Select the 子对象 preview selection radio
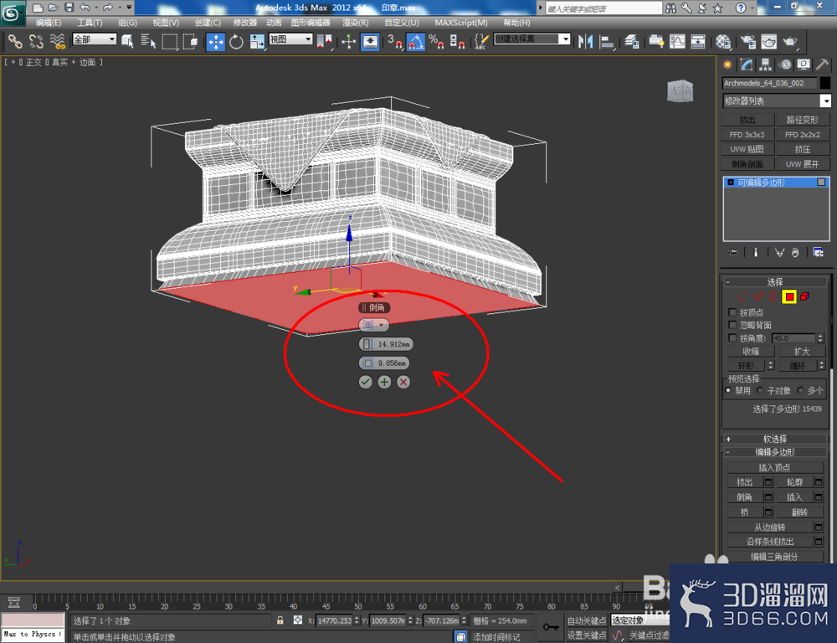The height and width of the screenshot is (643, 837). (760, 390)
